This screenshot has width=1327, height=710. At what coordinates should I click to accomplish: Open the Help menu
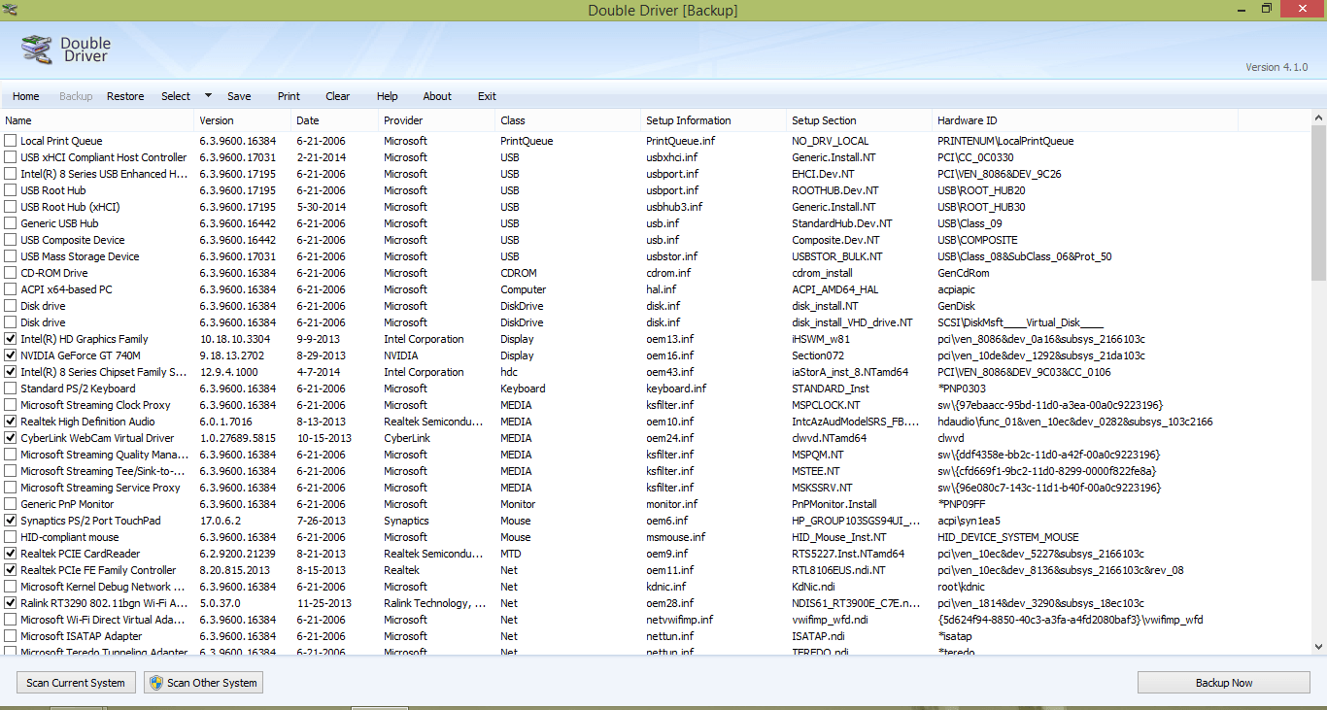coord(388,96)
